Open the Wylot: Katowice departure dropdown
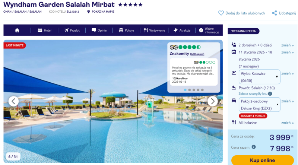The image size is (298, 165). (259, 77)
